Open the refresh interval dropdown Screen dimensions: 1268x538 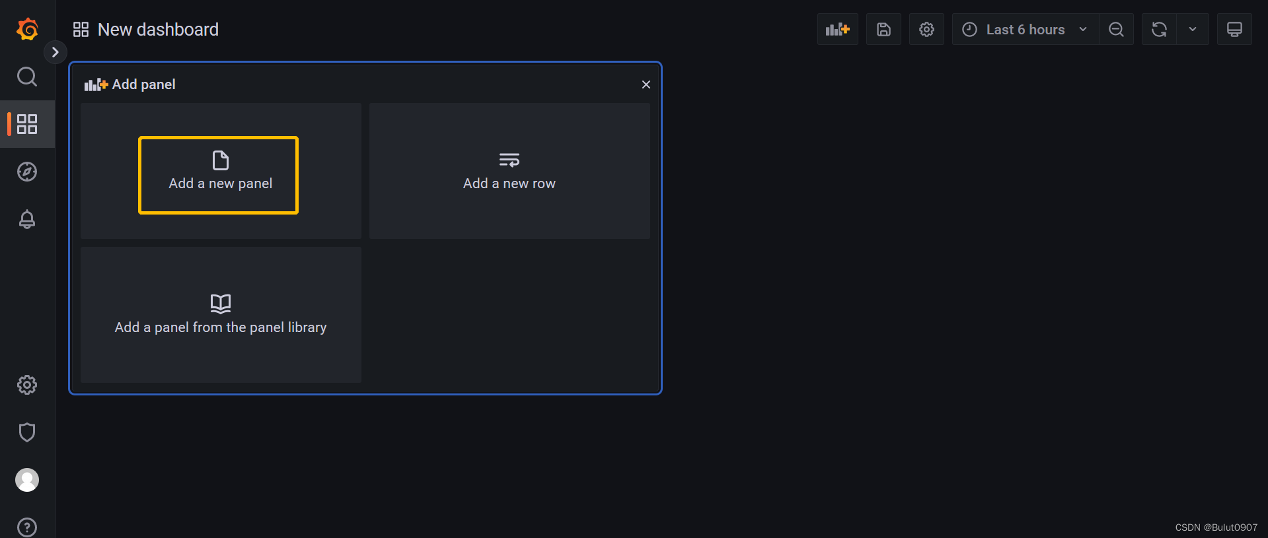[1193, 29]
